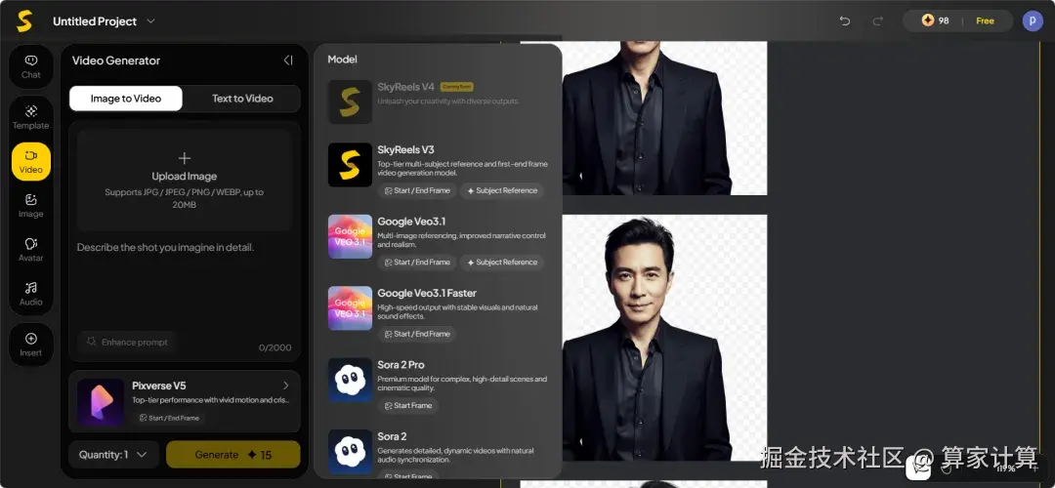Click the Upload Image drop area

[185, 181]
